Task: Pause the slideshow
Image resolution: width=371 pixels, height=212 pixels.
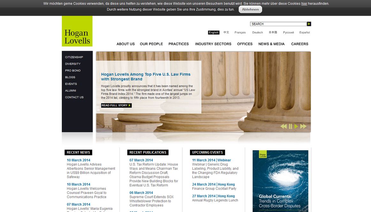Action: [x=291, y=127]
